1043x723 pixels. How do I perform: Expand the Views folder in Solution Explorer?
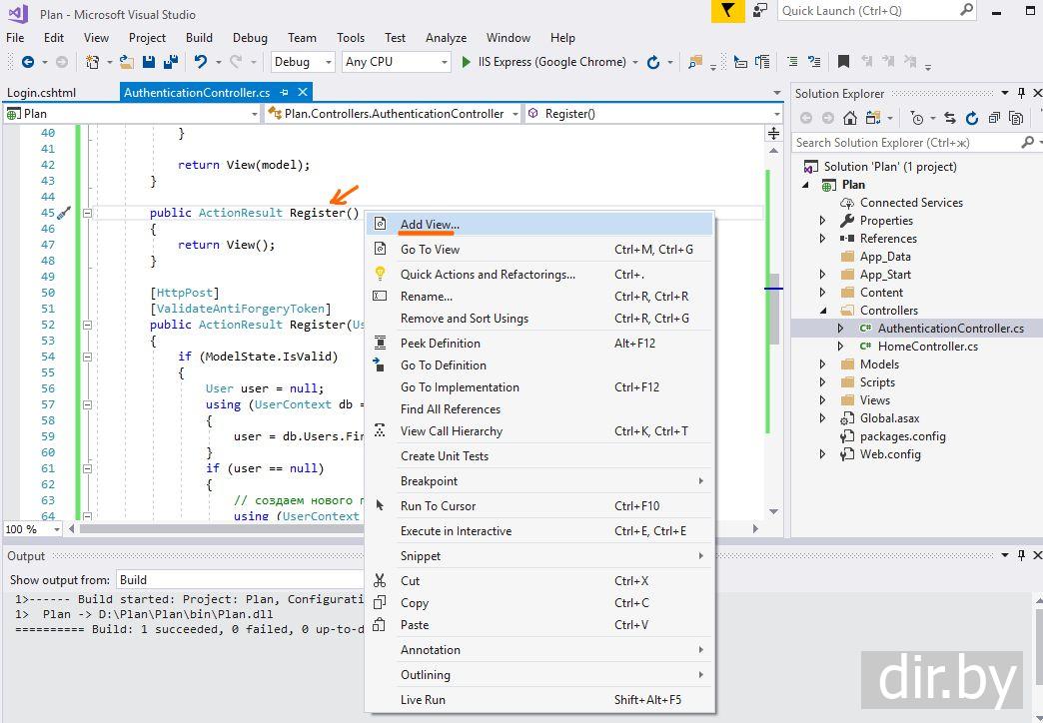822,400
